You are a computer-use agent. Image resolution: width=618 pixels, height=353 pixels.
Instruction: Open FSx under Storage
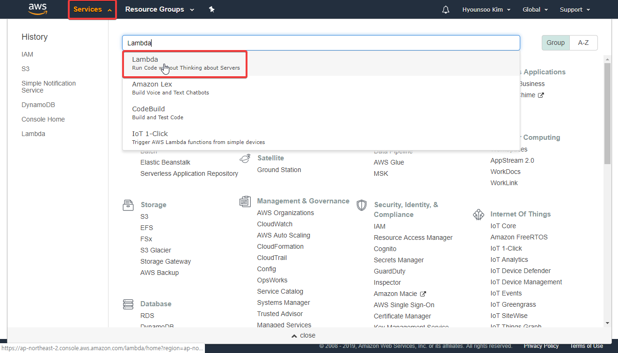pos(146,239)
